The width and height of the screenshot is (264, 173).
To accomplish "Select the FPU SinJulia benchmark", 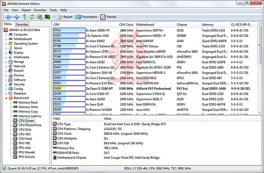I will pyautogui.click(x=24, y=157).
